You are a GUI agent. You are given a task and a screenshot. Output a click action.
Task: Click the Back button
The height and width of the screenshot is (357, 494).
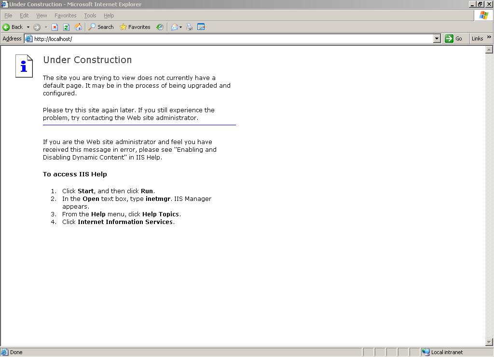pos(13,27)
